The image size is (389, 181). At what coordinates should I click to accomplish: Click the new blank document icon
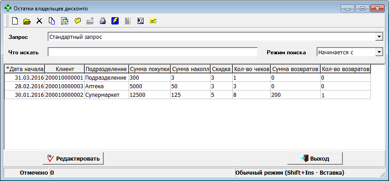pos(15,21)
